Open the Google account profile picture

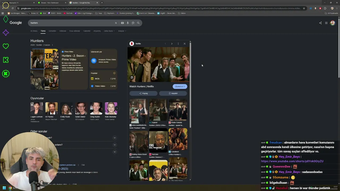click(x=333, y=23)
